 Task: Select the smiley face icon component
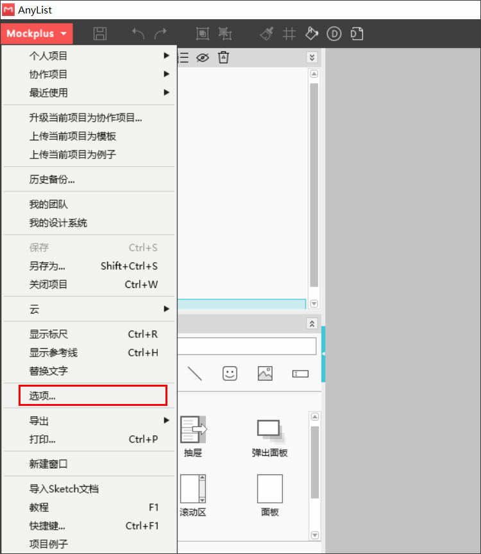(x=230, y=373)
